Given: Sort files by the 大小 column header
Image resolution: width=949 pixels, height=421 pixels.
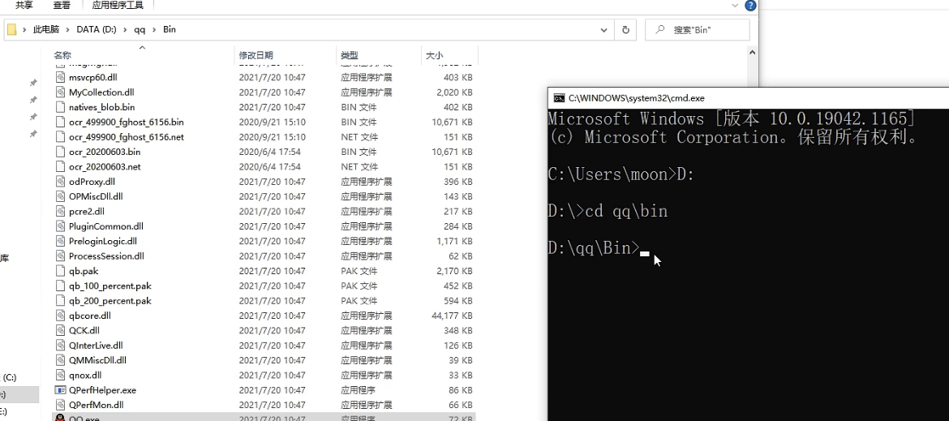Looking at the screenshot, I should tap(434, 55).
